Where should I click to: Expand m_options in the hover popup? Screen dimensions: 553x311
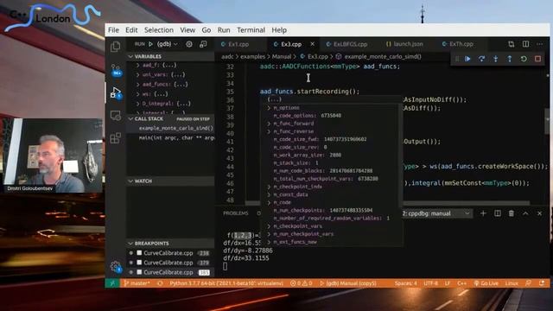(x=269, y=108)
